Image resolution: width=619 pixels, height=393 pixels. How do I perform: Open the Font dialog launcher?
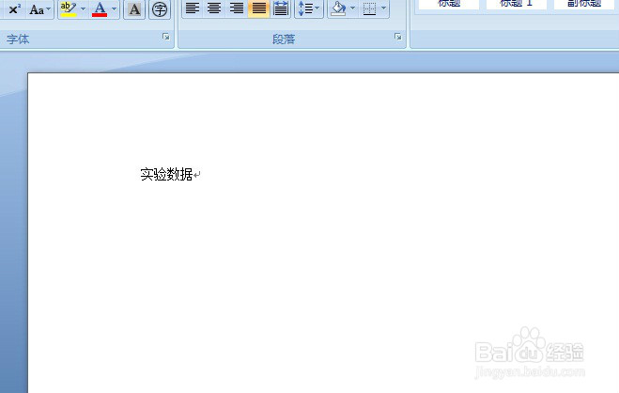(x=166, y=37)
